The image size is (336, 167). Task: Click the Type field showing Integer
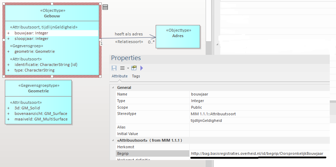click(197, 101)
